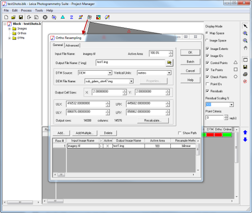Click the browse output file folder icon
252x213 pixels.
pyautogui.click(x=169, y=63)
